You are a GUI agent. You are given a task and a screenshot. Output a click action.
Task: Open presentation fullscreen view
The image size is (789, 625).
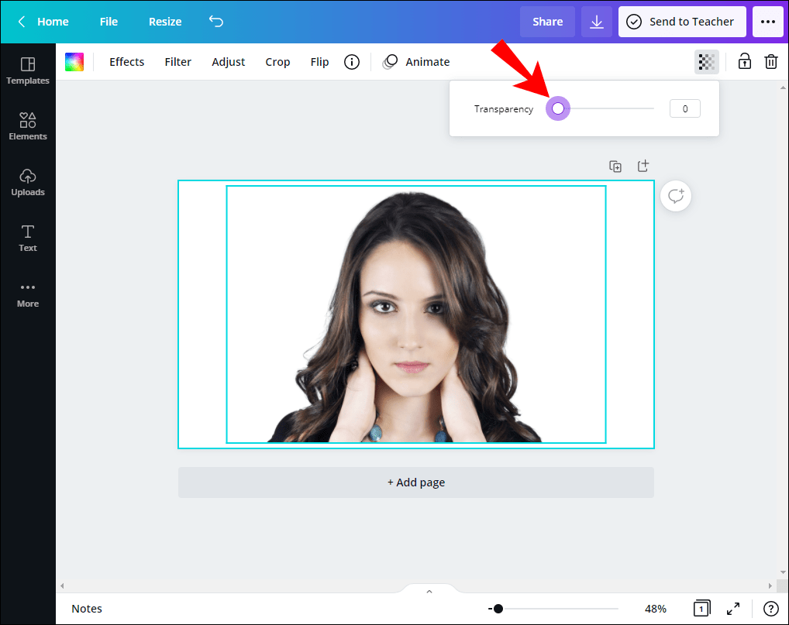coord(732,609)
